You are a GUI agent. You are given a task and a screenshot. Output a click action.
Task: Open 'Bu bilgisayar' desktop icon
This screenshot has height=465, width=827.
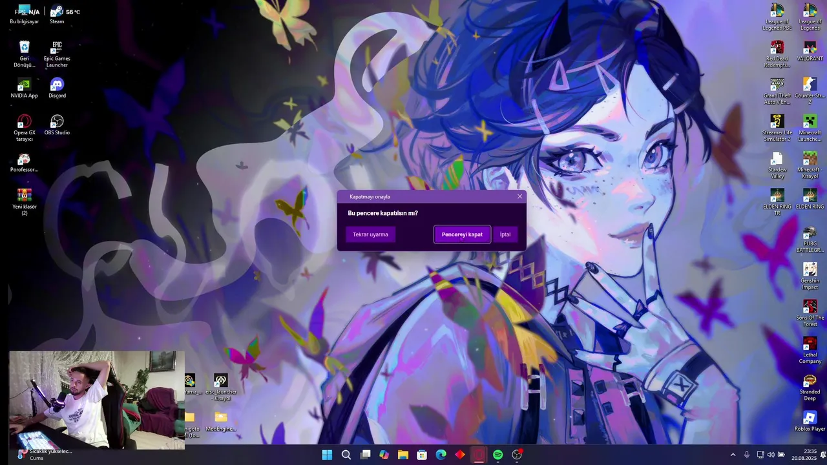[x=25, y=15]
